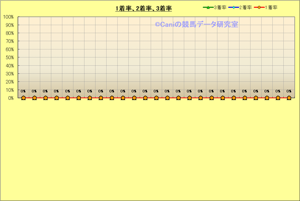Select the 3着率 legend text label
This screenshot has height=201, width=300.
click(x=220, y=7)
